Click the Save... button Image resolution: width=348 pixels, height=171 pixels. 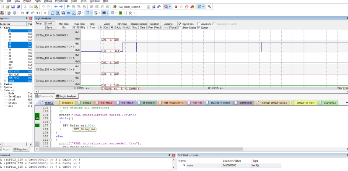click(50, 27)
